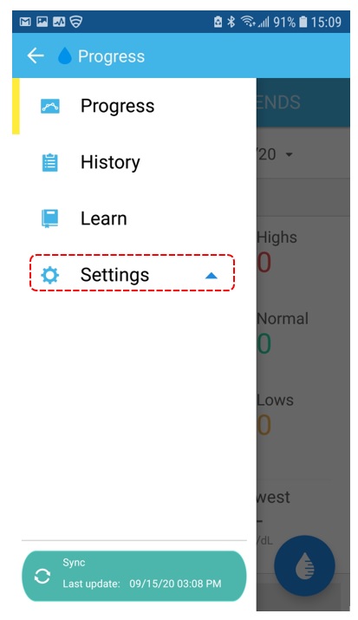This screenshot has width=358, height=620.
Task: Click the Learn book icon
Action: pos(50,219)
